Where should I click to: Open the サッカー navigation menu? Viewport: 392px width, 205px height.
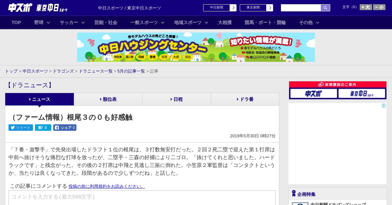coord(69,22)
